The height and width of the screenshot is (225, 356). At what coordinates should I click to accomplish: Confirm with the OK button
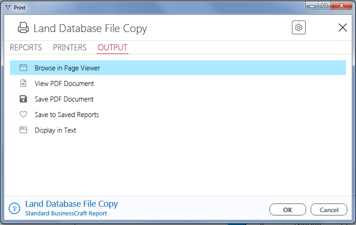[288, 209]
